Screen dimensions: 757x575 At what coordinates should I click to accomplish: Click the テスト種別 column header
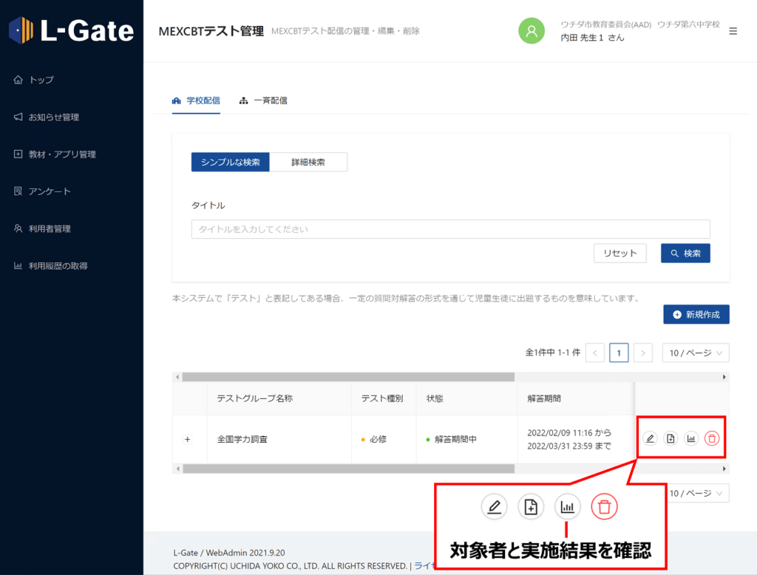point(382,398)
